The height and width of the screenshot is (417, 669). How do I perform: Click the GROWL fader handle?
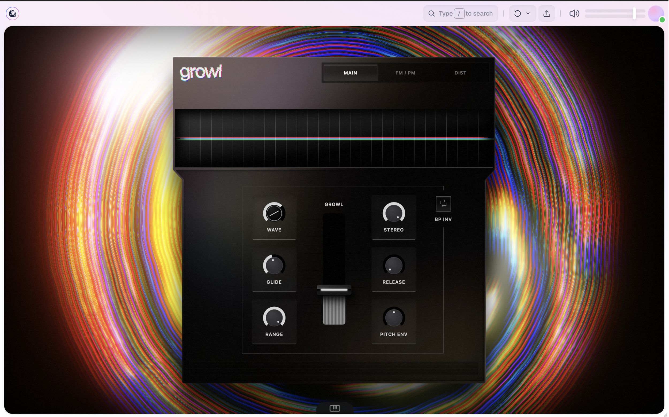pos(334,290)
